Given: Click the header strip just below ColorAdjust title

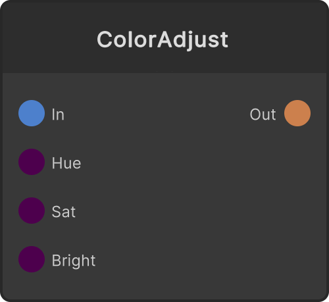Looking at the screenshot, I should [163, 62].
